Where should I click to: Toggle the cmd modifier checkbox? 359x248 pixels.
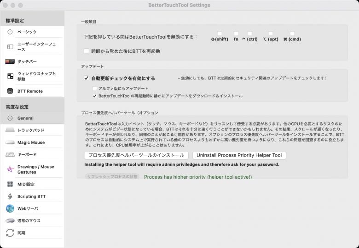click(292, 34)
